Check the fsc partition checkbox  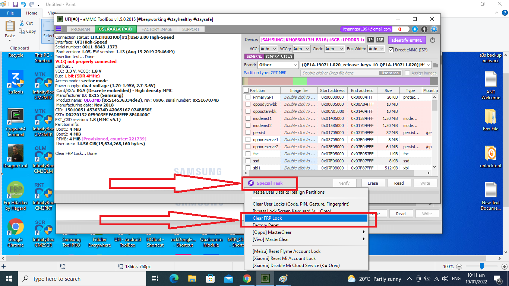tap(248, 154)
